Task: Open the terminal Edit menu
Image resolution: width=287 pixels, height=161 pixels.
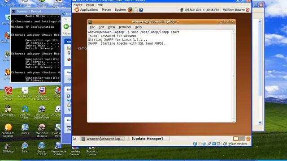Action: 101,27
